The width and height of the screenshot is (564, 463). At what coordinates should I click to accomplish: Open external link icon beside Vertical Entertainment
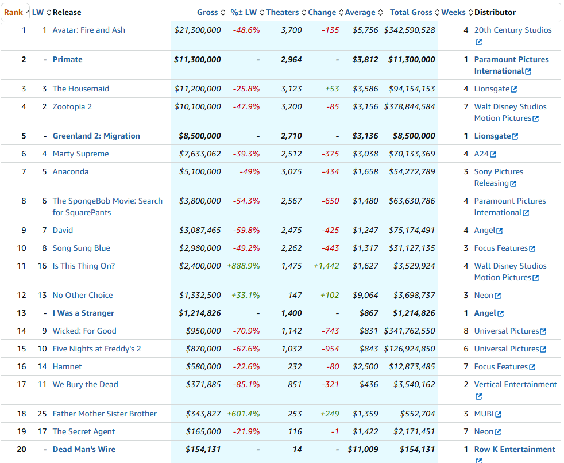478,396
